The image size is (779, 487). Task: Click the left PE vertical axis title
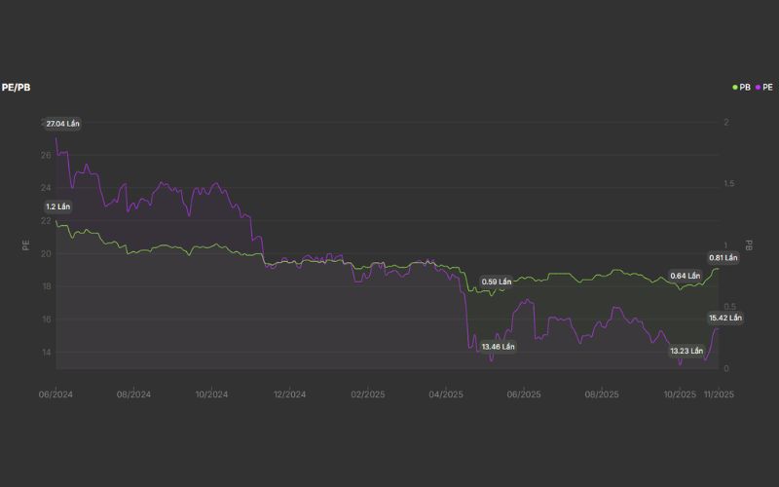click(x=26, y=245)
